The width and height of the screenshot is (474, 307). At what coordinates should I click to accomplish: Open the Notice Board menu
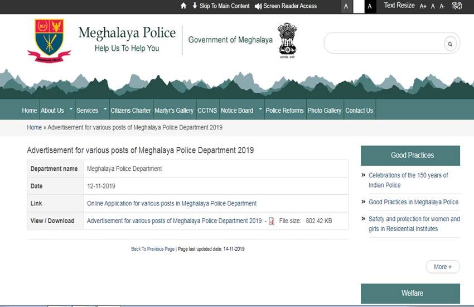pos(237,111)
